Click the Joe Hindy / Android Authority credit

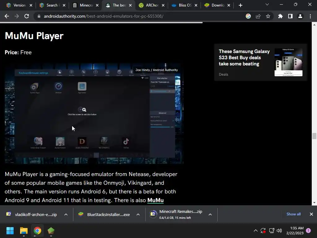[x=156, y=70]
